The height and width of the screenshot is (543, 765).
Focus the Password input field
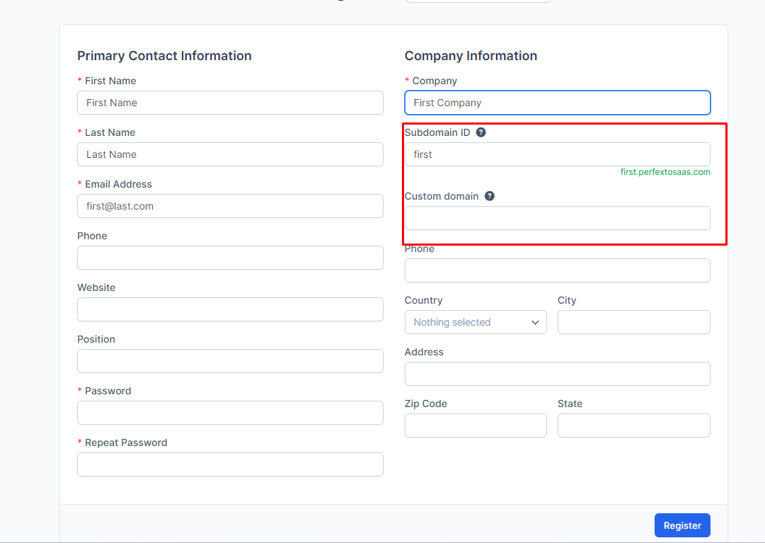pyautogui.click(x=230, y=413)
